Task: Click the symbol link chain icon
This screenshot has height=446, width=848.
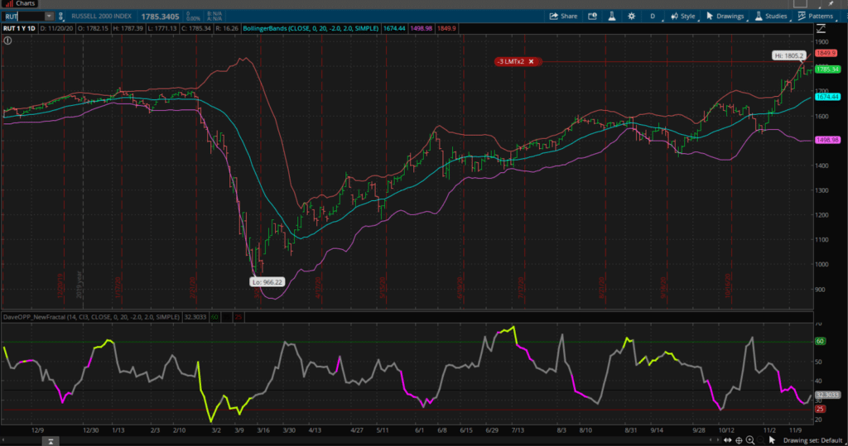Action: 60,17
